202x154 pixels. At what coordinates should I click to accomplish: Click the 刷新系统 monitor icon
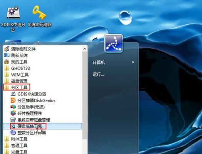7,55
